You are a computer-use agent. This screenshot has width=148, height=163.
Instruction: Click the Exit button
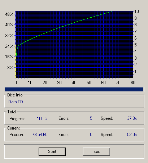pos(96,151)
